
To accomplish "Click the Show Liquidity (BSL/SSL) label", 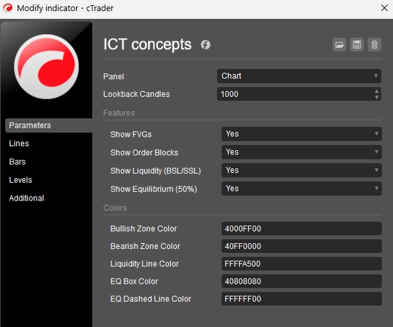I will pos(156,171).
